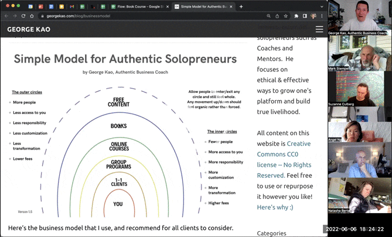Click the YOU center circle label
392x237 pixels.
tap(118, 204)
